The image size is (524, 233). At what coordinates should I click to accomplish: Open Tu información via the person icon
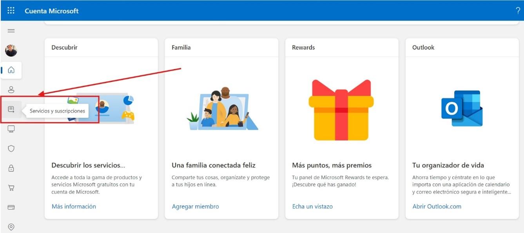(x=11, y=90)
